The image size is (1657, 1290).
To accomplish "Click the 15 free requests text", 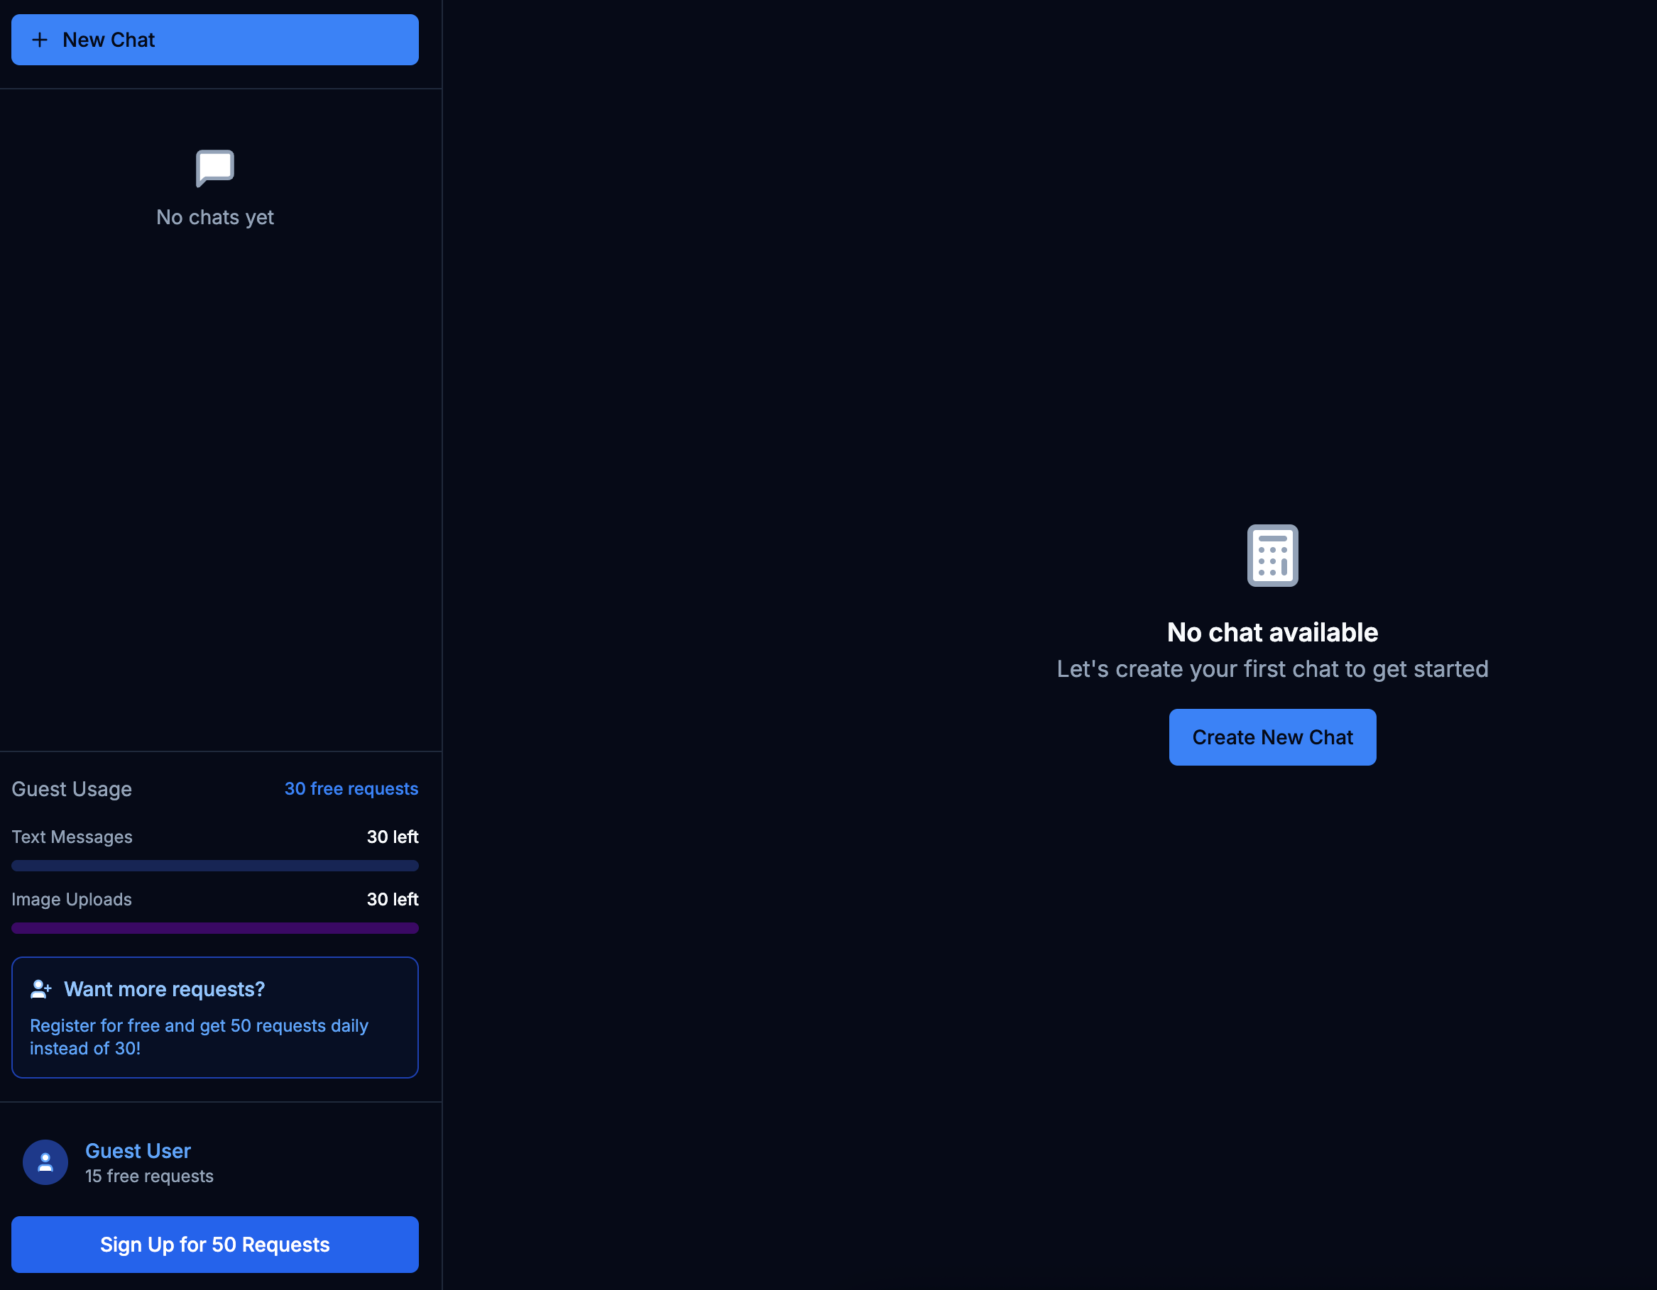I will [148, 1176].
